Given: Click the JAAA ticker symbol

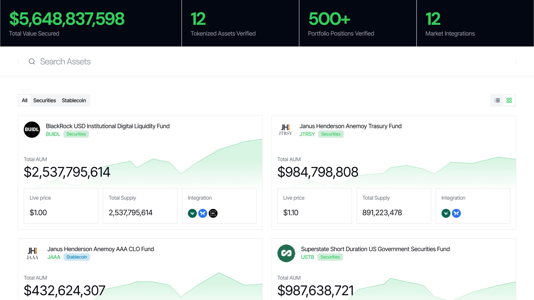Looking at the screenshot, I should 54,257.
